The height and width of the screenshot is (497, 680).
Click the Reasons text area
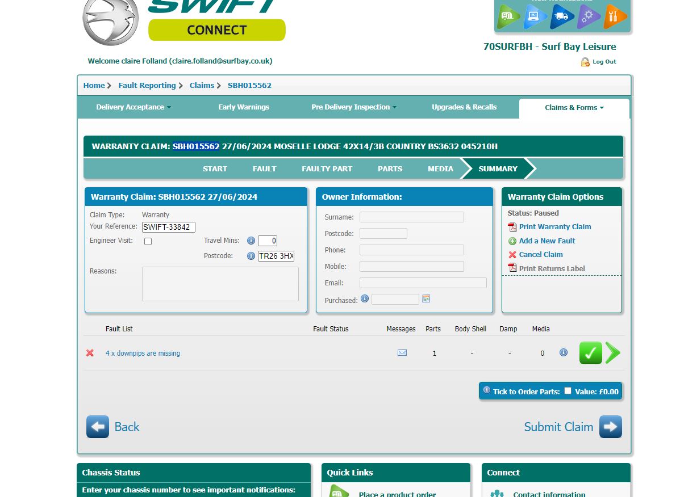click(x=220, y=284)
